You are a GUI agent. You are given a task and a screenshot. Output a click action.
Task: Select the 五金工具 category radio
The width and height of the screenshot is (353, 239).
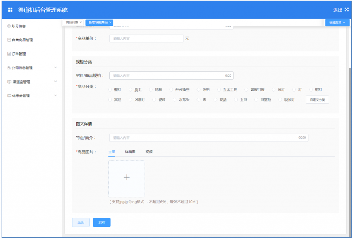pos(219,90)
